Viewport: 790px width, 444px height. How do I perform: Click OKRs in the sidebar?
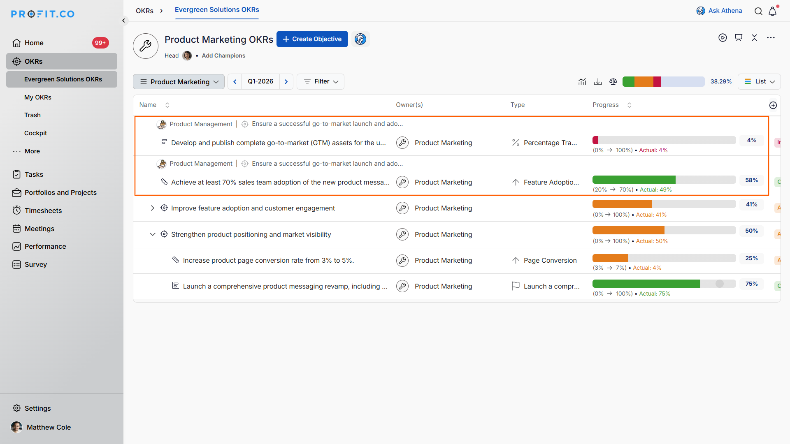(x=62, y=61)
